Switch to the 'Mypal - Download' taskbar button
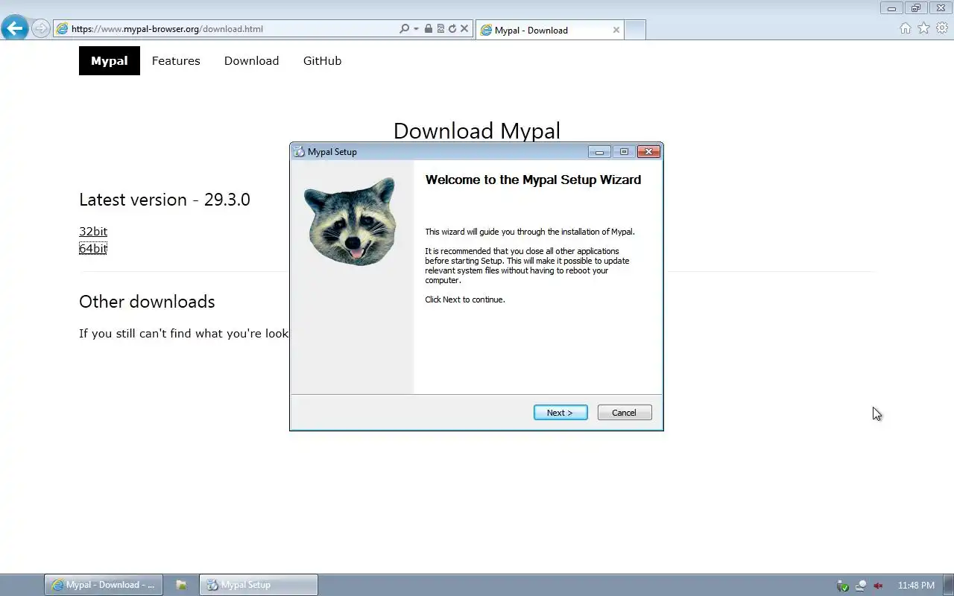Viewport: 954px width, 596px height. (104, 585)
